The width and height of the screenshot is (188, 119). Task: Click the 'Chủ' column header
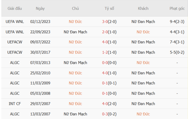pyautogui.click(x=75, y=8)
